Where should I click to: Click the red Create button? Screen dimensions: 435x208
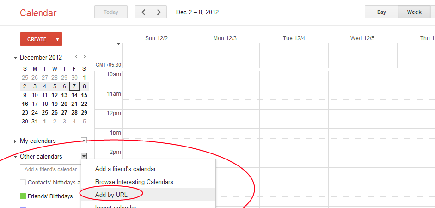37,39
